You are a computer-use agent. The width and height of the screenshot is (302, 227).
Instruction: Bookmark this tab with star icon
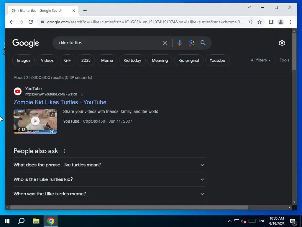260,22
